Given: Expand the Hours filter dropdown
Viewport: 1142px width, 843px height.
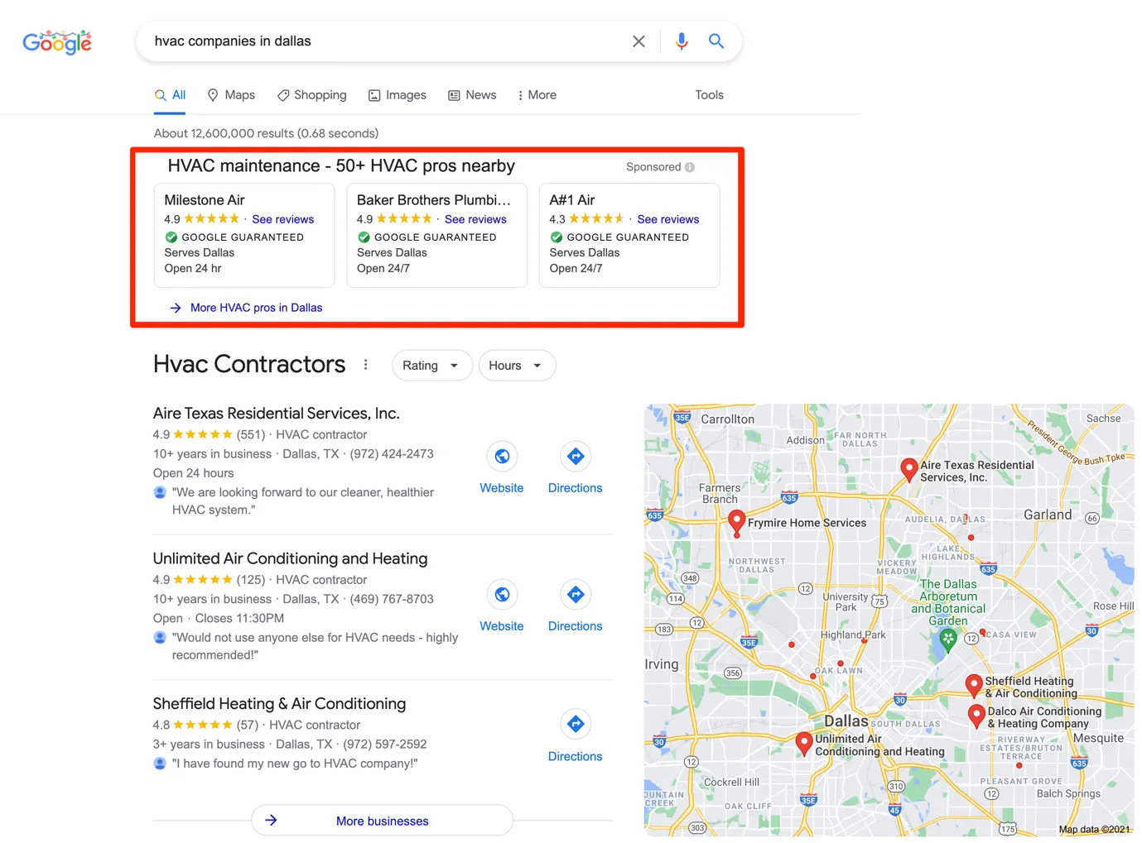Looking at the screenshot, I should [516, 366].
